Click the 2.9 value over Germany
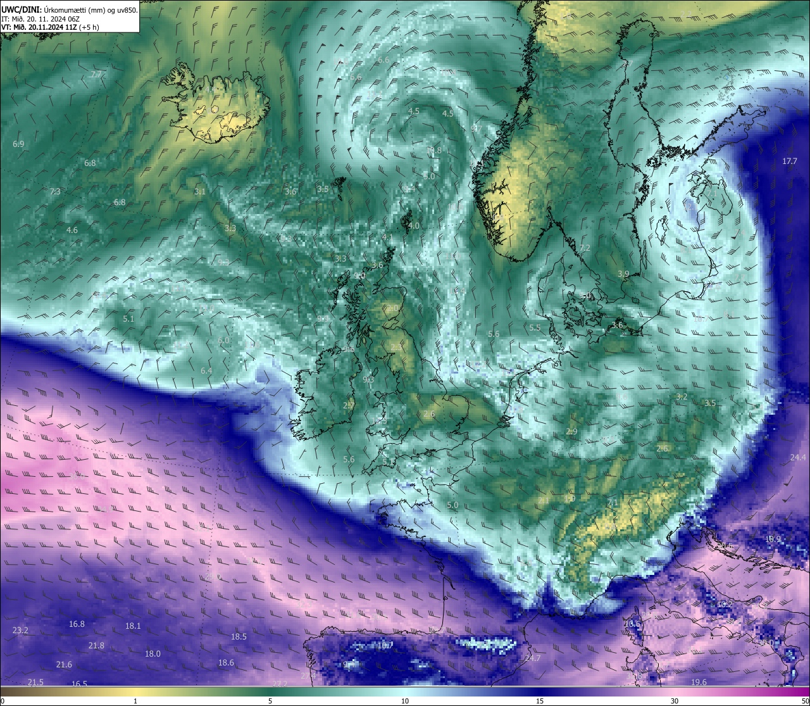This screenshot has height=706, width=810. (x=571, y=431)
